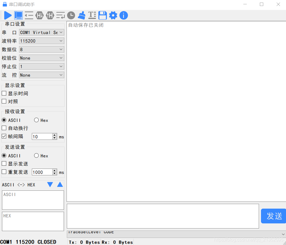Clear the receive area with broom icon
Image resolution: width=286 pixels, height=245 pixels.
pyautogui.click(x=82, y=15)
